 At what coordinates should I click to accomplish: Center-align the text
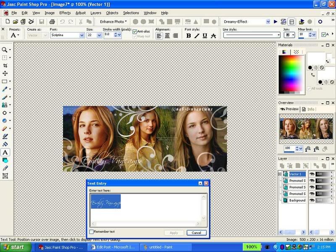pyautogui.click(x=167, y=36)
